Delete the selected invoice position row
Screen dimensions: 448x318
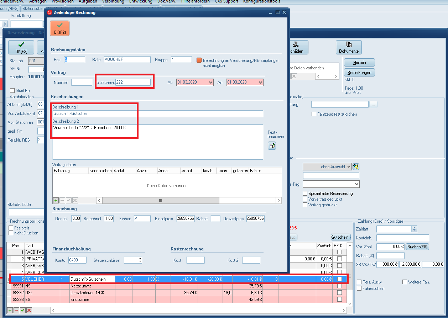click(16, 311)
